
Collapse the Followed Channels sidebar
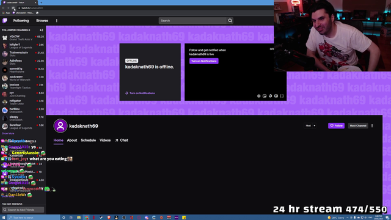[42, 30]
